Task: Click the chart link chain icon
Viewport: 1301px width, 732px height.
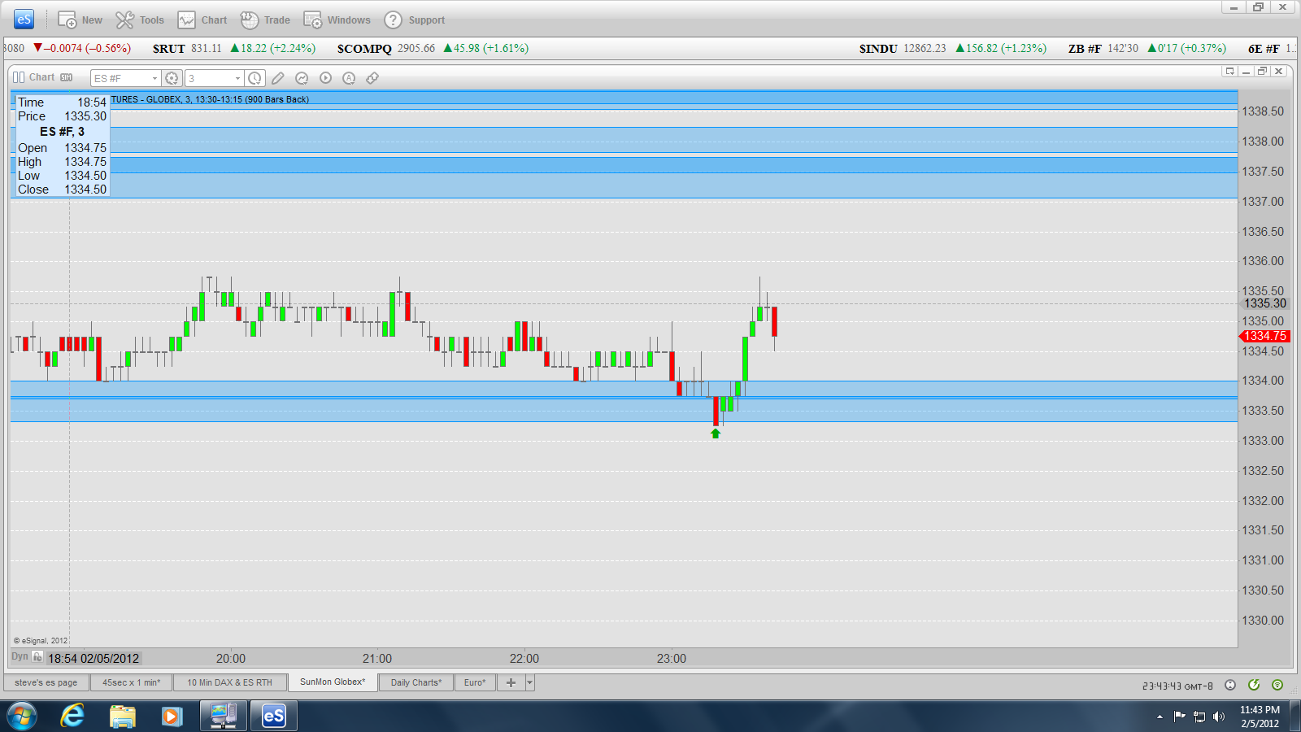Action: [x=372, y=78]
